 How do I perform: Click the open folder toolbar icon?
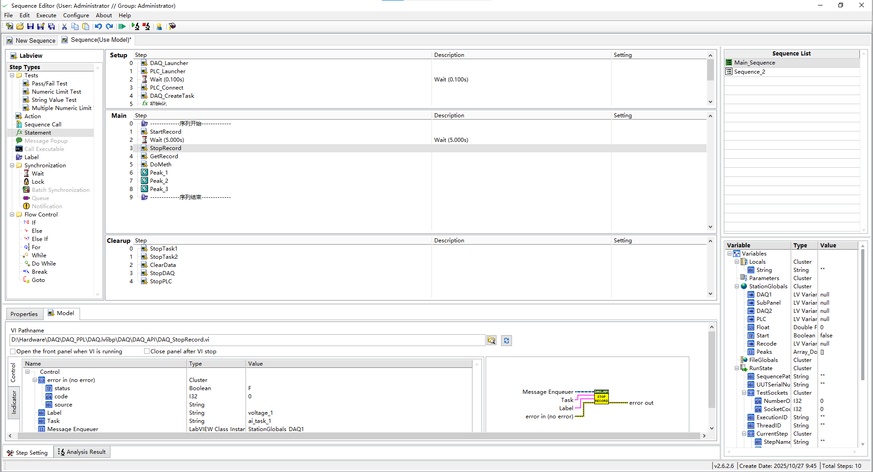tap(20, 26)
